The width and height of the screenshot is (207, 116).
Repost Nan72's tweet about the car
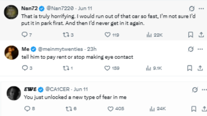[x=68, y=35]
